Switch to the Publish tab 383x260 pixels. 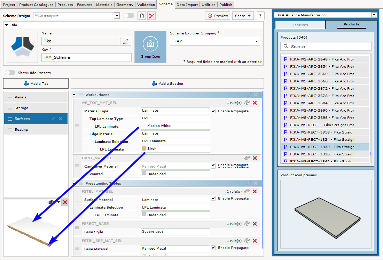[226, 5]
